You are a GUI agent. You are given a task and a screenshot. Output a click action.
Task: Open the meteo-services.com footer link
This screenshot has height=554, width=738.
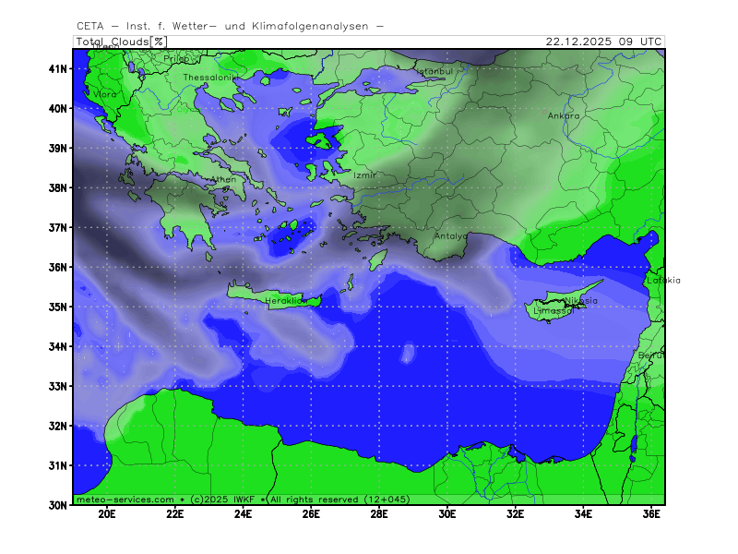[x=125, y=499]
